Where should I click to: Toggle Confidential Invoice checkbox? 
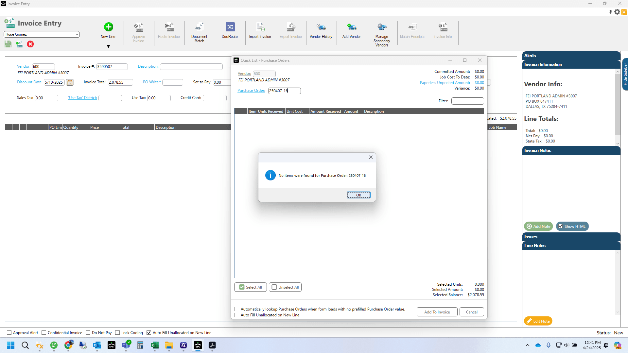click(44, 333)
